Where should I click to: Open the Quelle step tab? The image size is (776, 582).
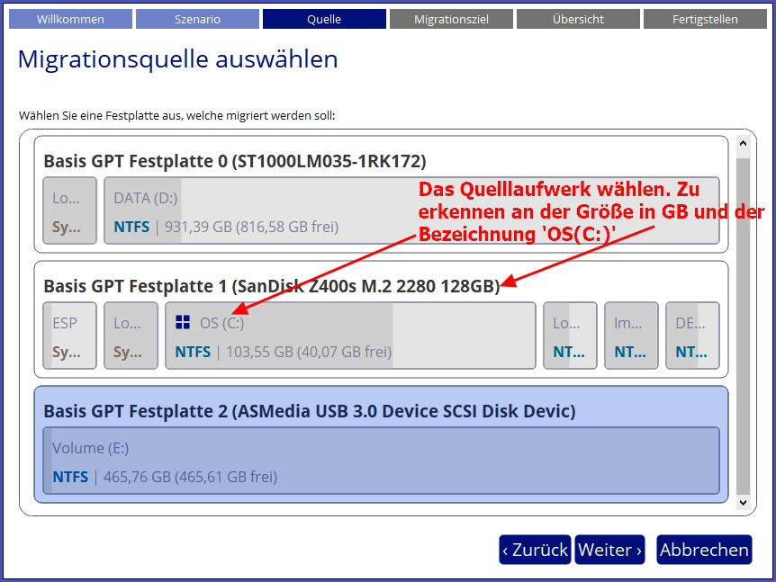coord(323,19)
